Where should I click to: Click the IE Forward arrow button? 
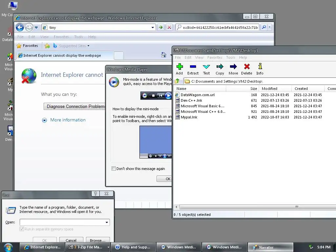[29, 28]
